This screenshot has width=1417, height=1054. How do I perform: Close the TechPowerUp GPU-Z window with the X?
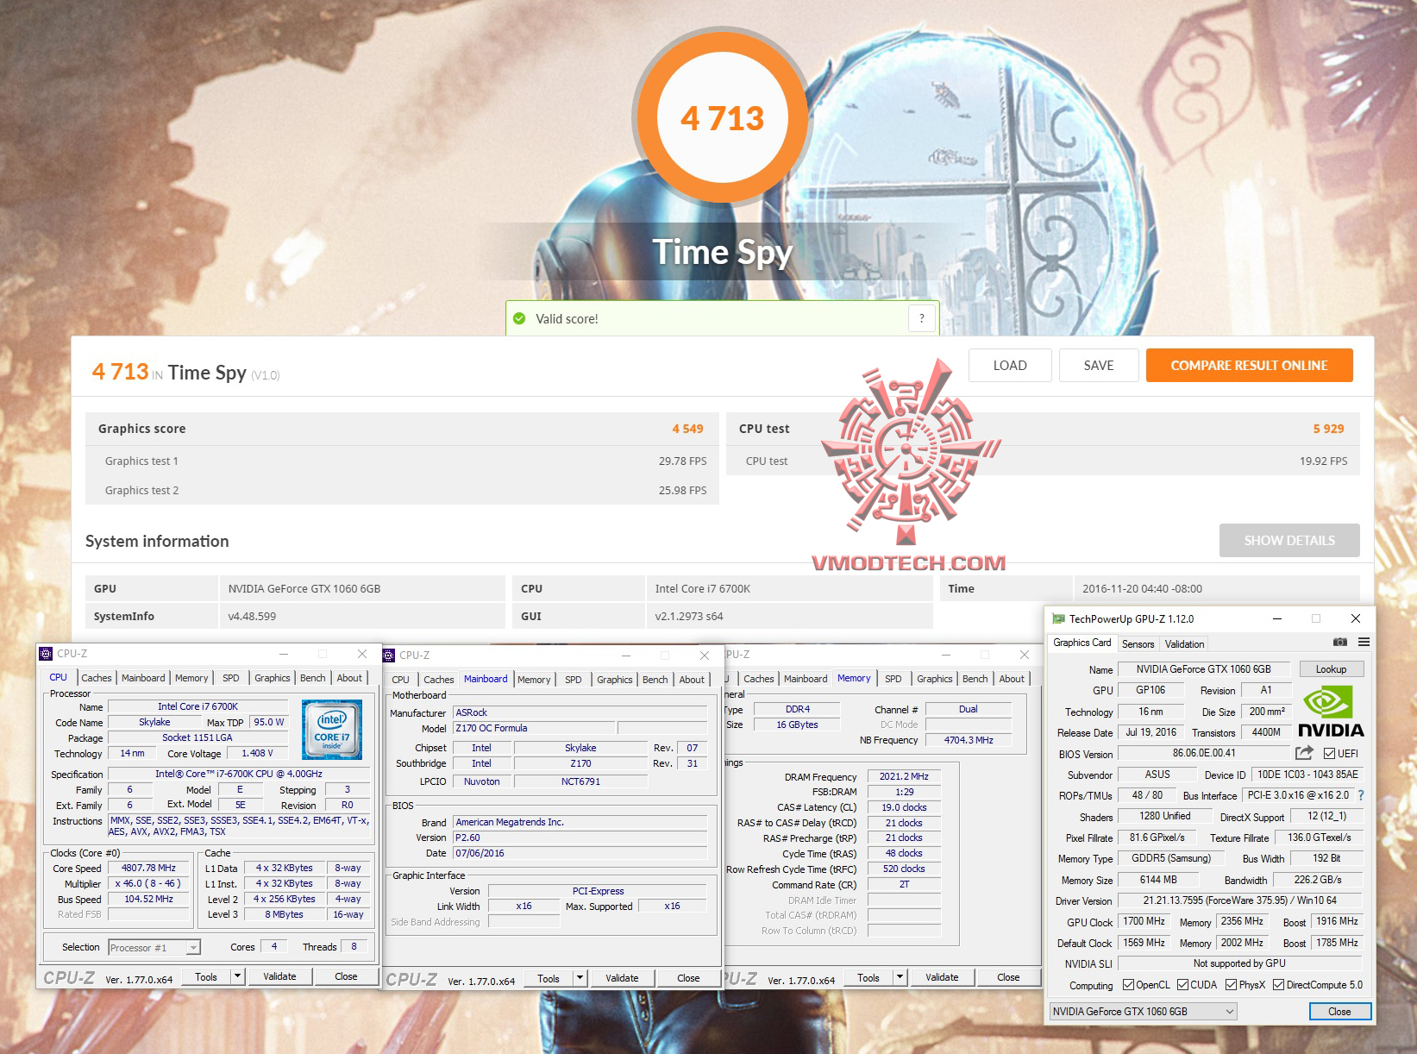point(1356,618)
